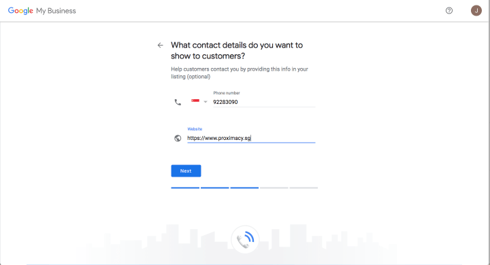Viewport: 490px width, 265px height.
Task: Click the Google logo in header
Action: pyautogui.click(x=20, y=11)
